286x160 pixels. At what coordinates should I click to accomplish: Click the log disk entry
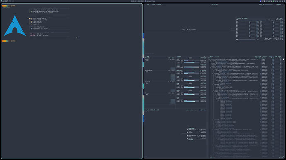point(178,76)
